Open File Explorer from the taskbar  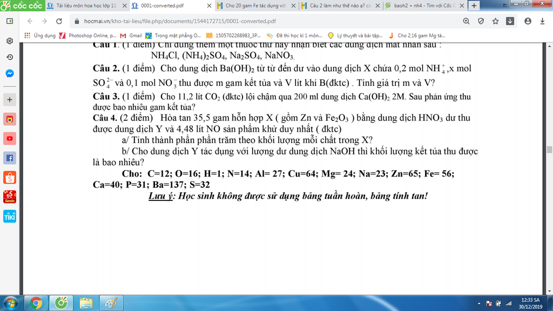[x=86, y=303]
